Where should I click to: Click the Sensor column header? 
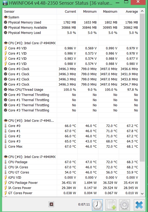click(29, 11)
